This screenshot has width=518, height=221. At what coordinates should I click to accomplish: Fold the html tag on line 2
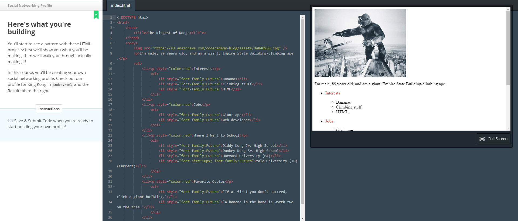pos(114,23)
